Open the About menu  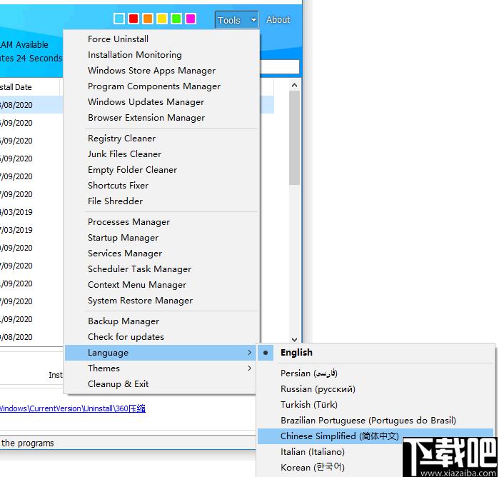click(278, 20)
